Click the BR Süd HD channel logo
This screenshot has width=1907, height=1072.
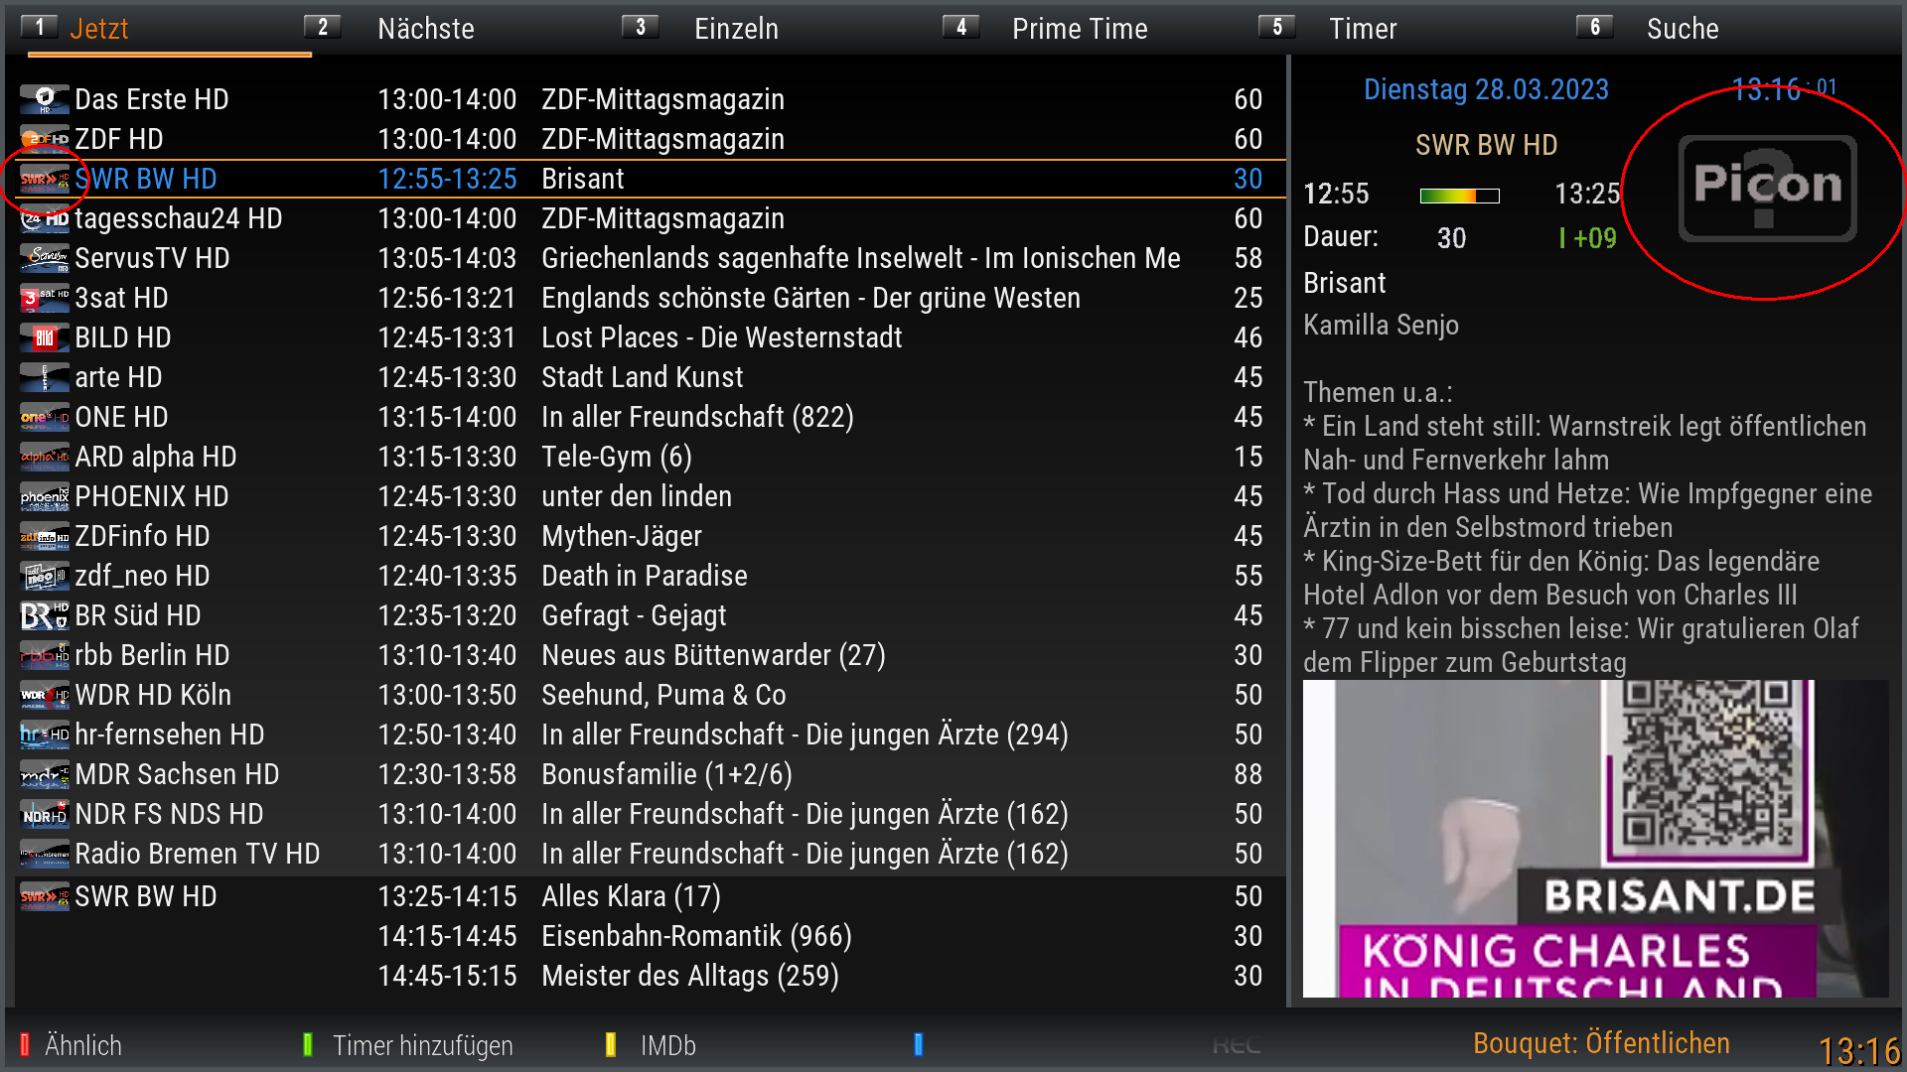click(45, 615)
